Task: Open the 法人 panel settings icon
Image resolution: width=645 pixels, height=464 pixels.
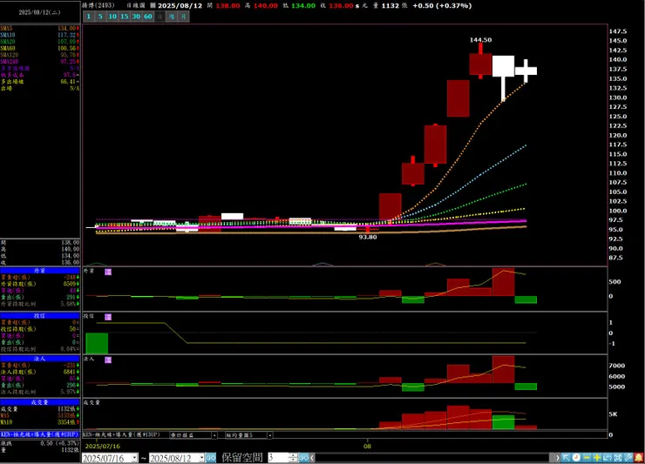Action: (108, 360)
